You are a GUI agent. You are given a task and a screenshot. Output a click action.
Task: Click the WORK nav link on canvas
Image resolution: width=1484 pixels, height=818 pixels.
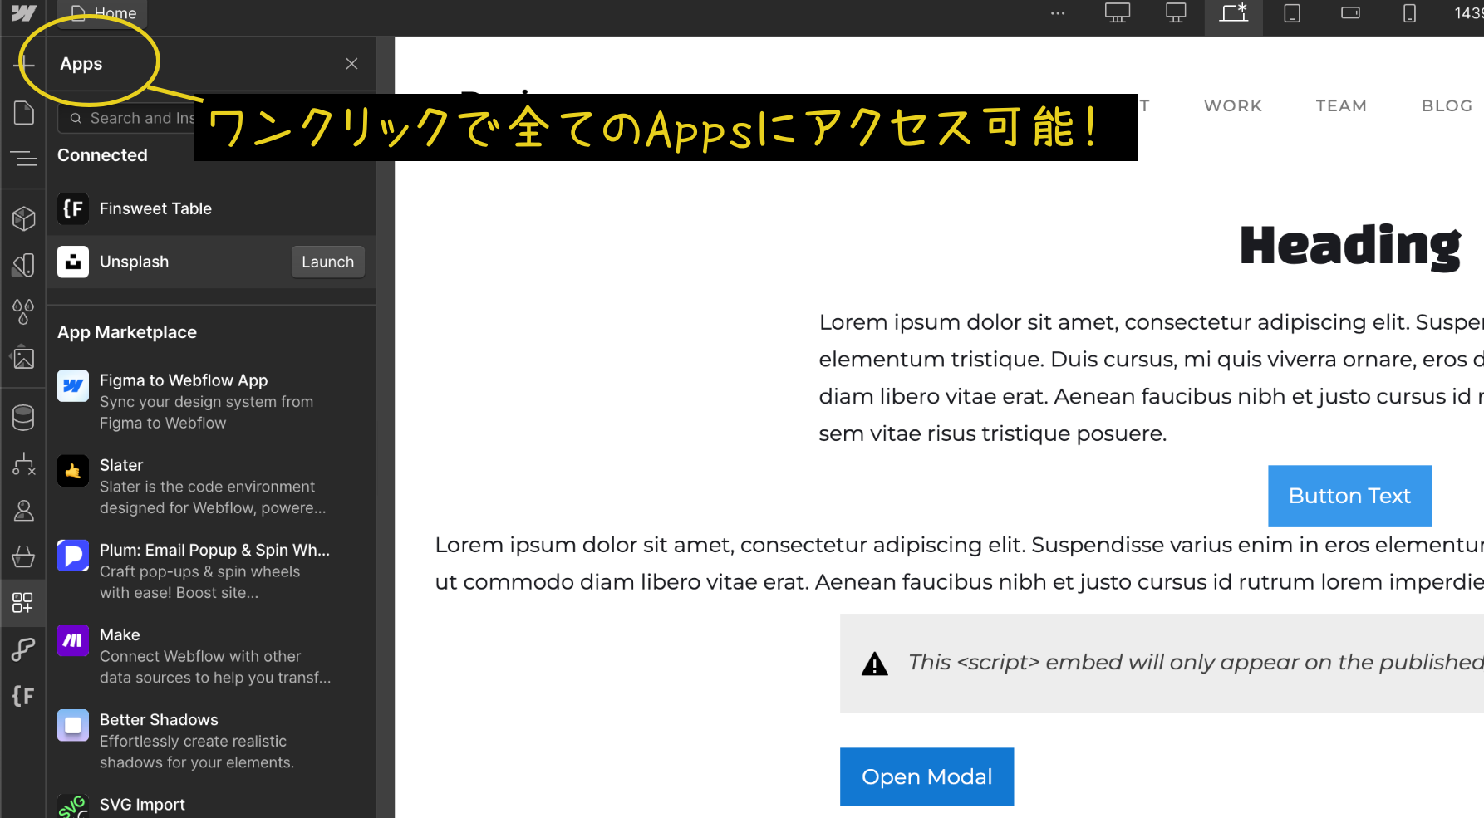[1233, 105]
